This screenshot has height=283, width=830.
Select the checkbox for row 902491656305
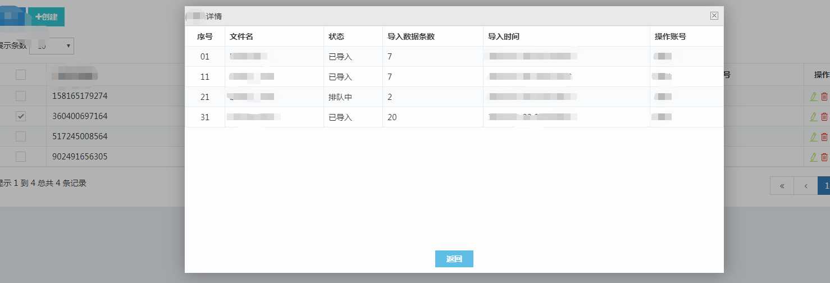tap(21, 157)
